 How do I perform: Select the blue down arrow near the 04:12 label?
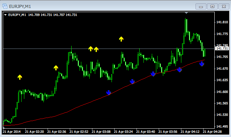tap(179, 70)
